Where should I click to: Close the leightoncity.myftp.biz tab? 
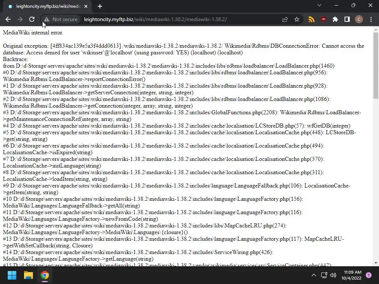[86, 7]
